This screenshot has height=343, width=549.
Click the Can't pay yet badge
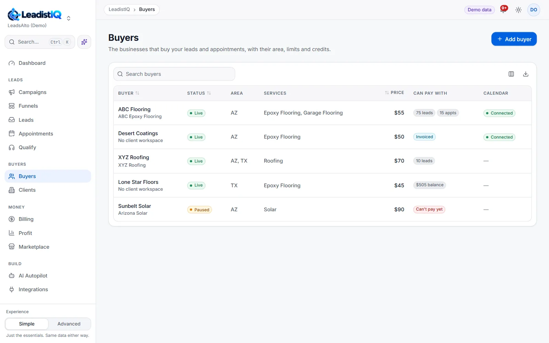[x=429, y=209]
